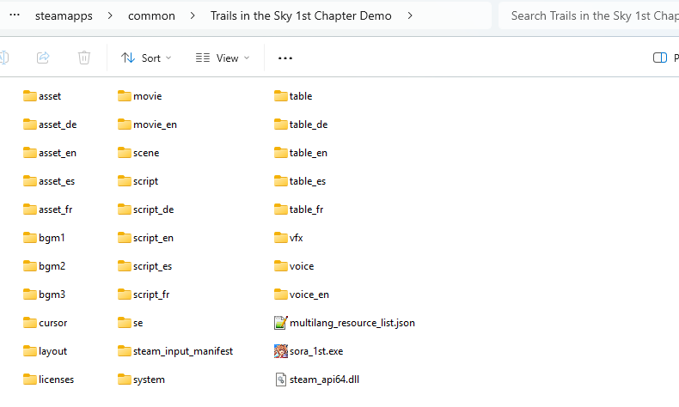The width and height of the screenshot is (679, 407).
Task: Select the cursor folder icon
Action: pos(29,322)
